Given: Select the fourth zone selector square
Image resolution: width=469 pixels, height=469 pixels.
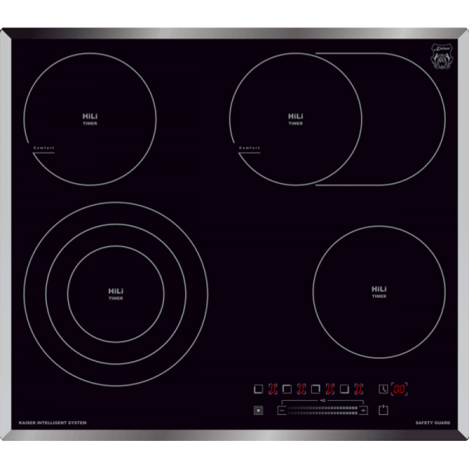Looking at the screenshot, I should [x=345, y=389].
